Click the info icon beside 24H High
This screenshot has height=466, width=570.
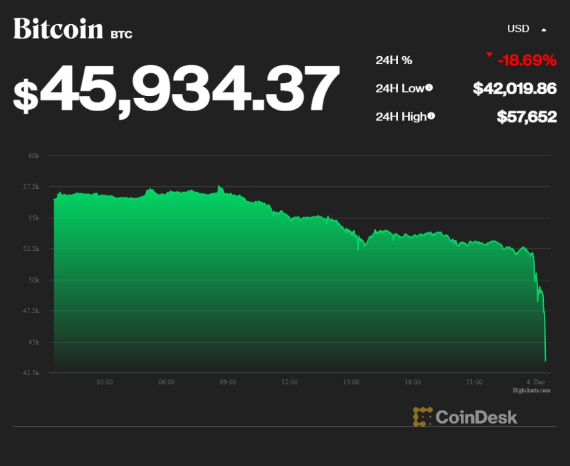pyautogui.click(x=431, y=116)
